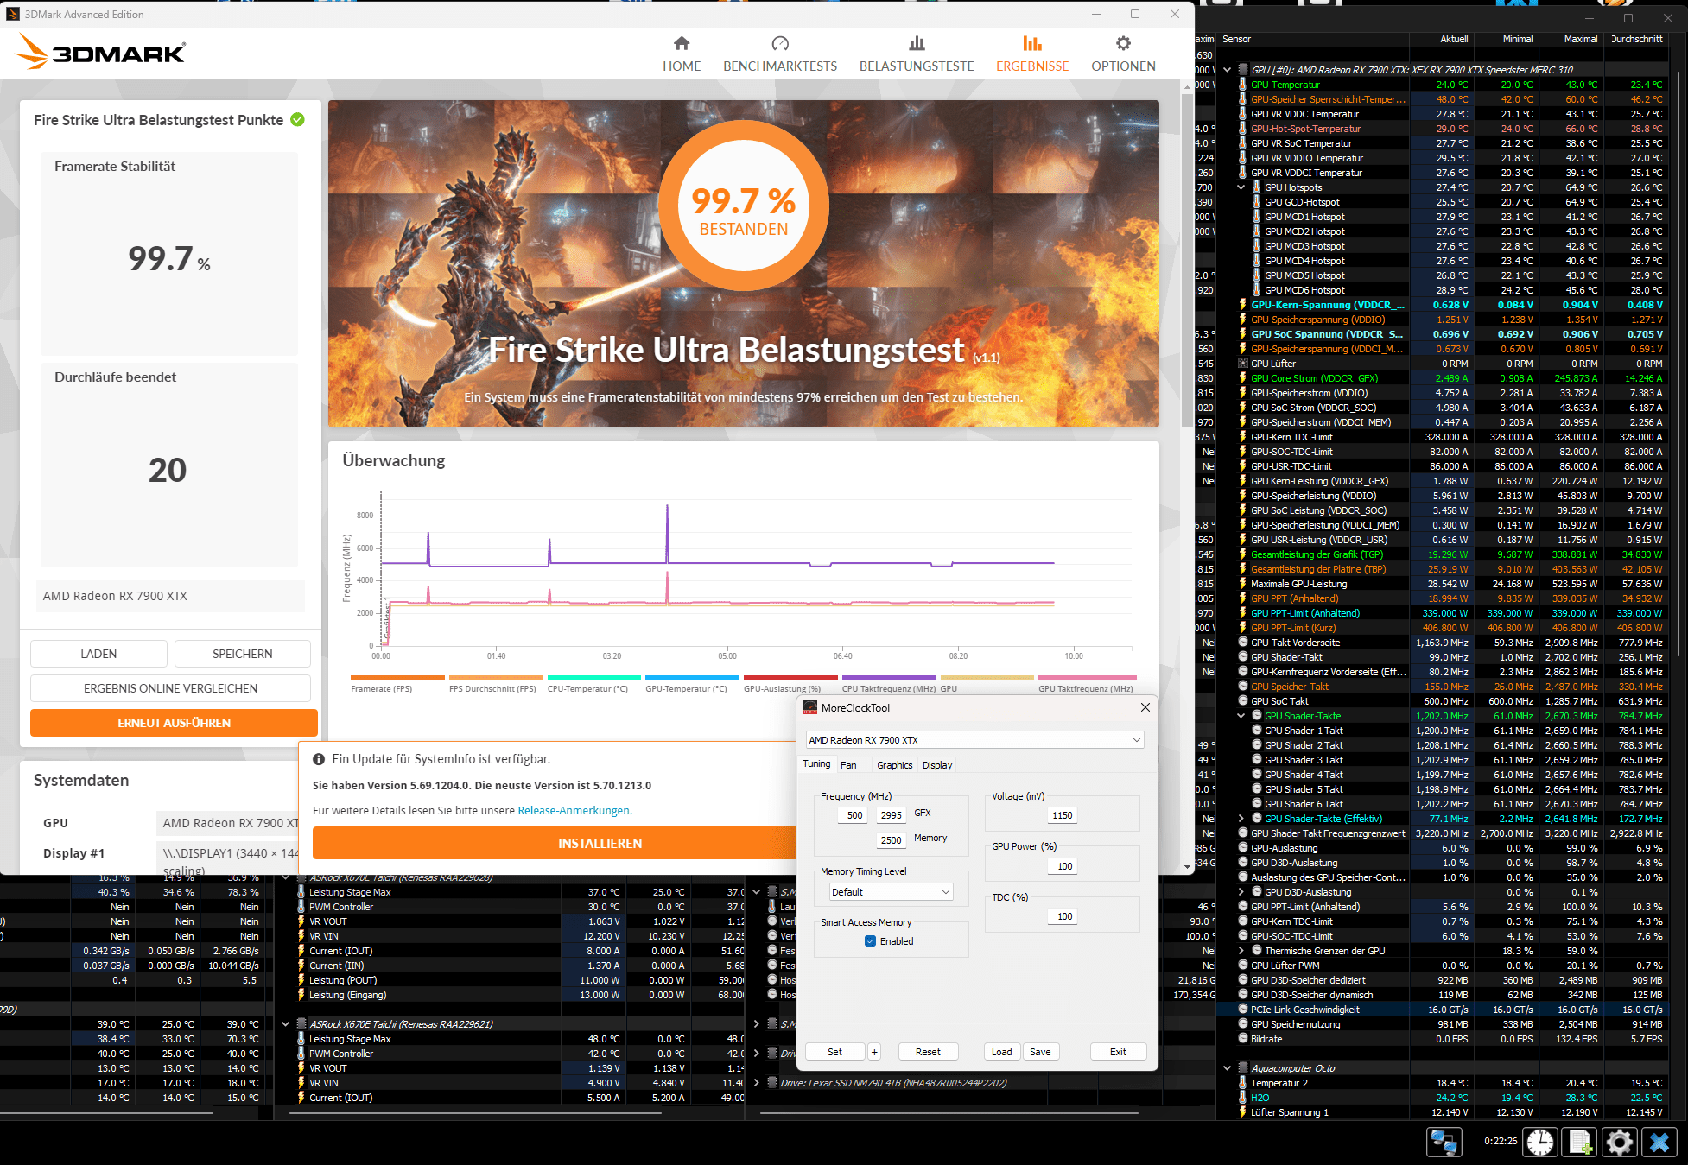Viewport: 1688px width, 1165px height.
Task: Click HWiNFO clock reset timer icon
Action: pyautogui.click(x=1539, y=1142)
